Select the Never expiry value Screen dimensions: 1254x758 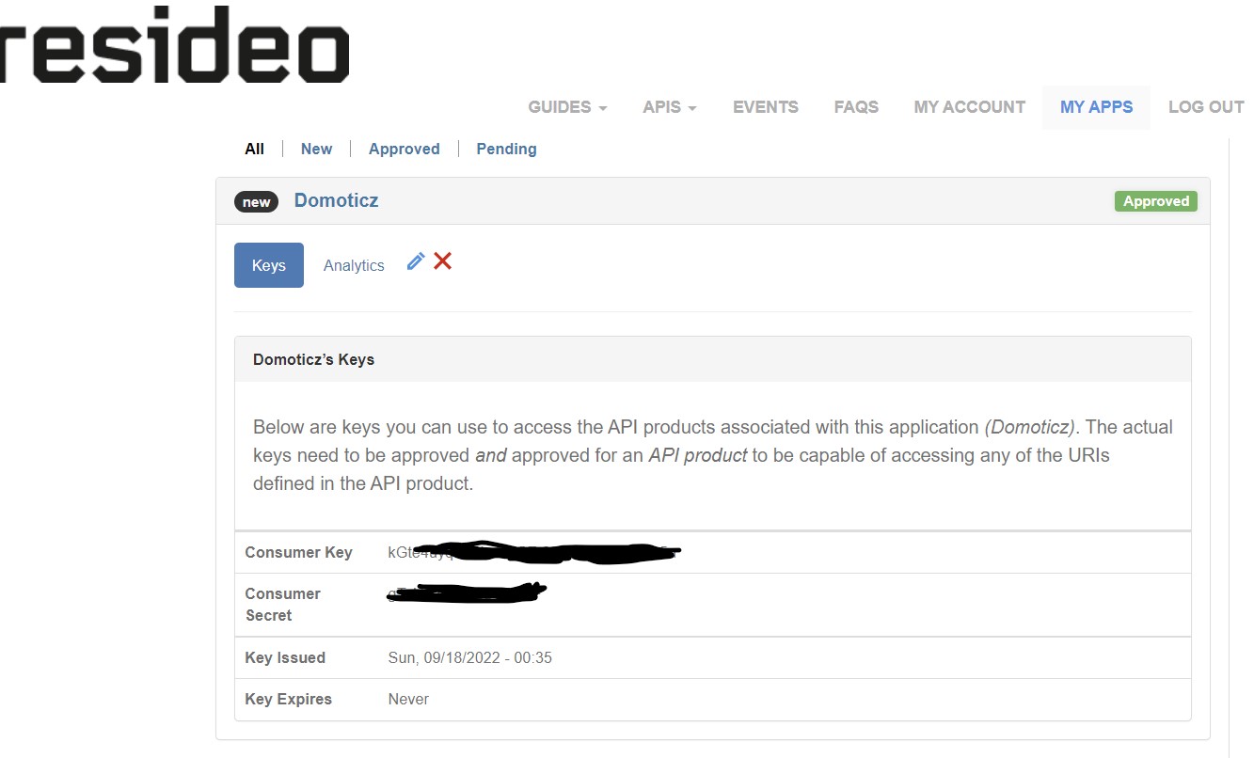coord(408,699)
